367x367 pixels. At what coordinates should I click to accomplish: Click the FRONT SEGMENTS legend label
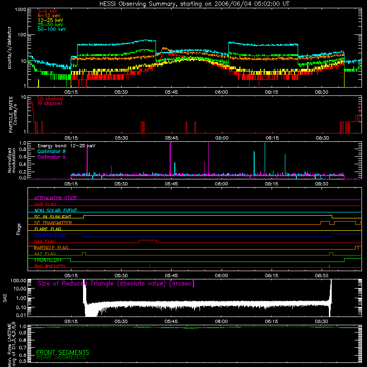click(x=63, y=352)
